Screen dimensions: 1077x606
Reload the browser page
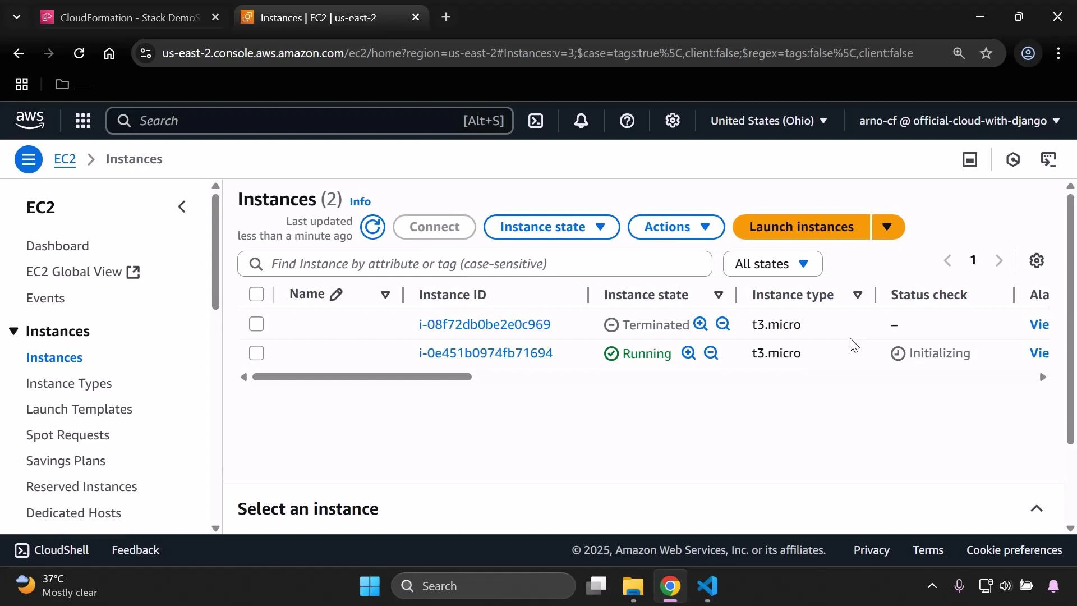click(79, 53)
